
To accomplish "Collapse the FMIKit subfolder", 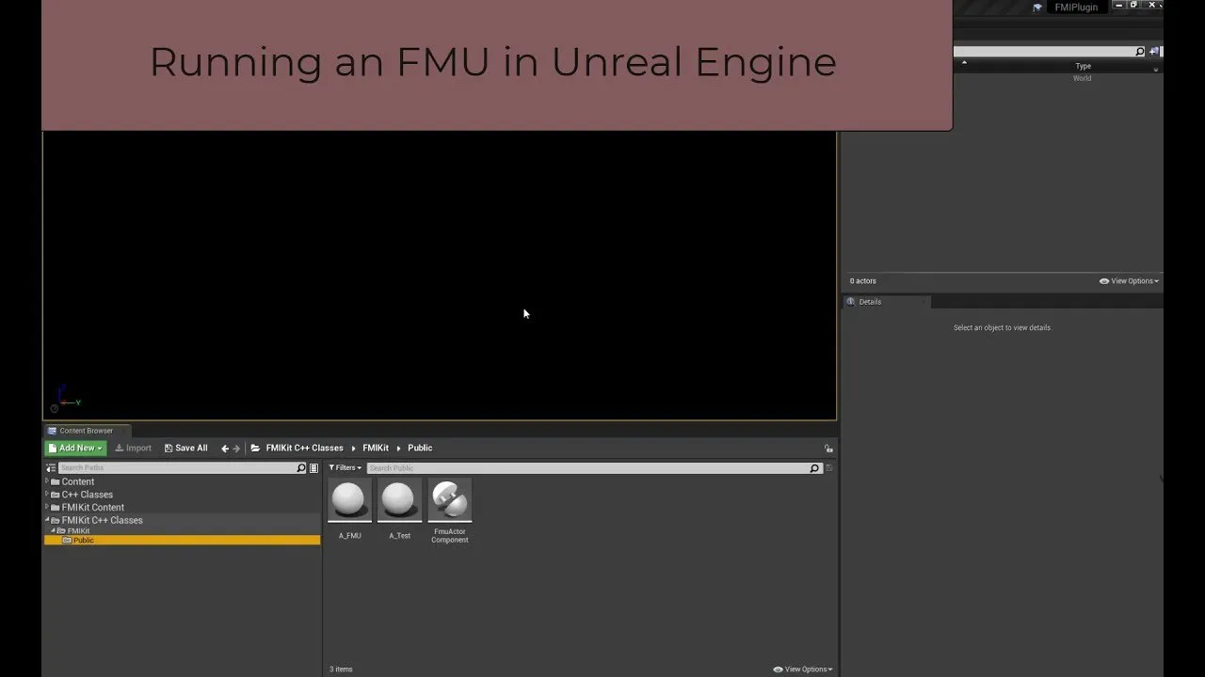I will [x=53, y=530].
